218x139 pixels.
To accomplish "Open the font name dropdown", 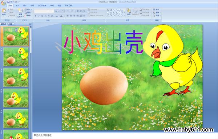I will point(41,11).
